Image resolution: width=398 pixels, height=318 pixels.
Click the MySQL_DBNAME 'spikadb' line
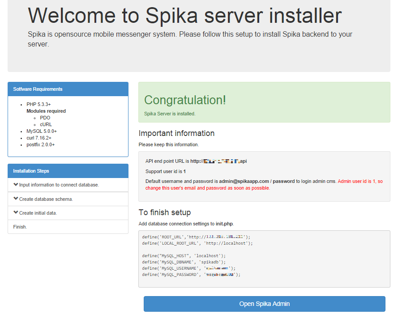184,262
